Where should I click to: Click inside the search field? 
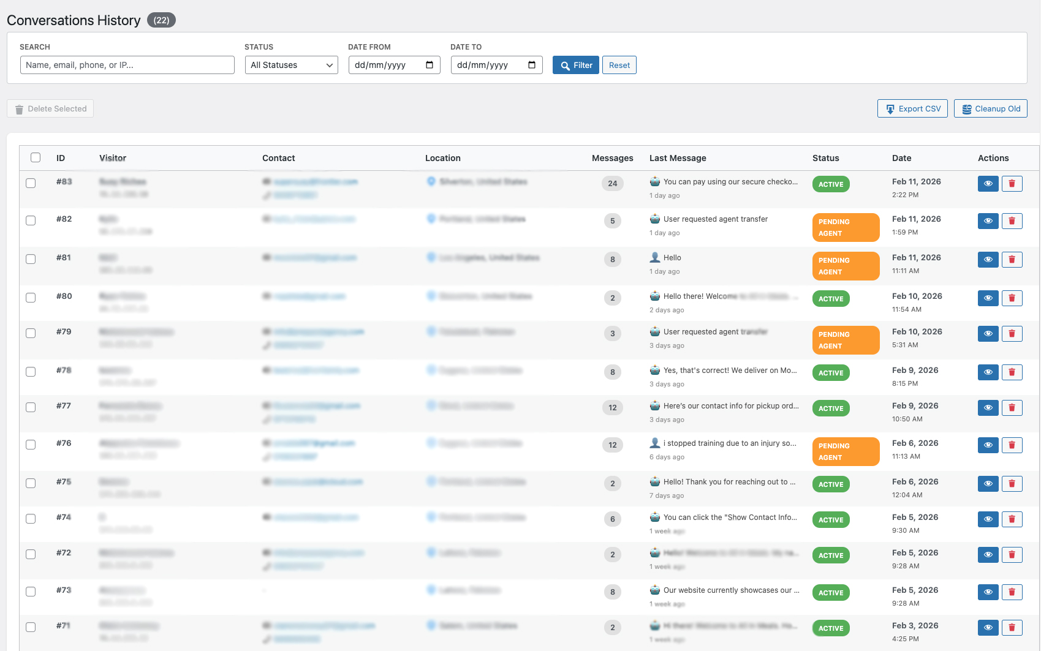(127, 64)
